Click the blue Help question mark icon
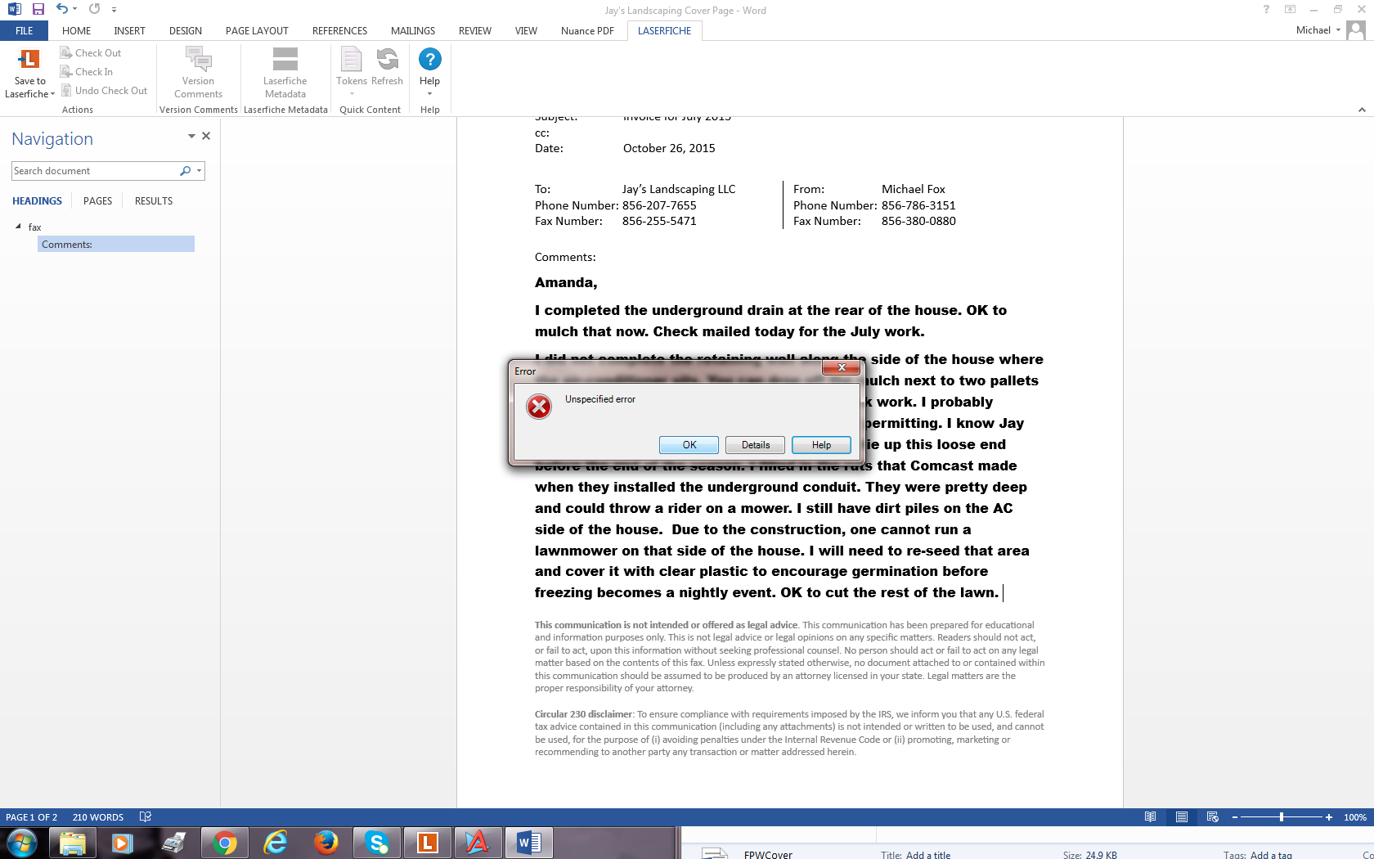The height and width of the screenshot is (859, 1374). (429, 59)
